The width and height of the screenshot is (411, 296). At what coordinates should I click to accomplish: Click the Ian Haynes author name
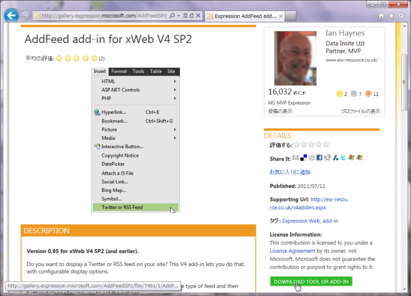[345, 33]
